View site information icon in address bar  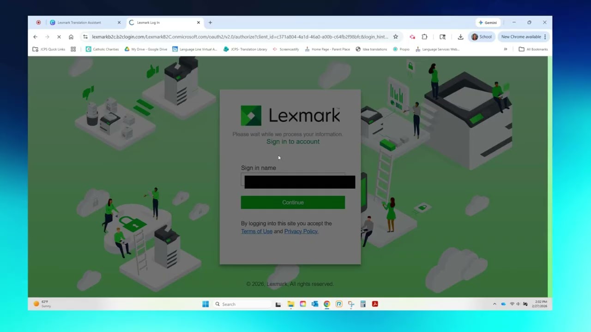[x=85, y=37]
